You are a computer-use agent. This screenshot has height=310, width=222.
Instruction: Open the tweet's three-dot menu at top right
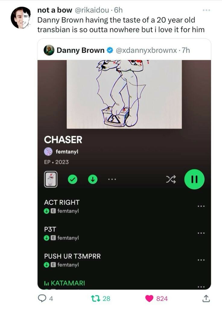206,10
